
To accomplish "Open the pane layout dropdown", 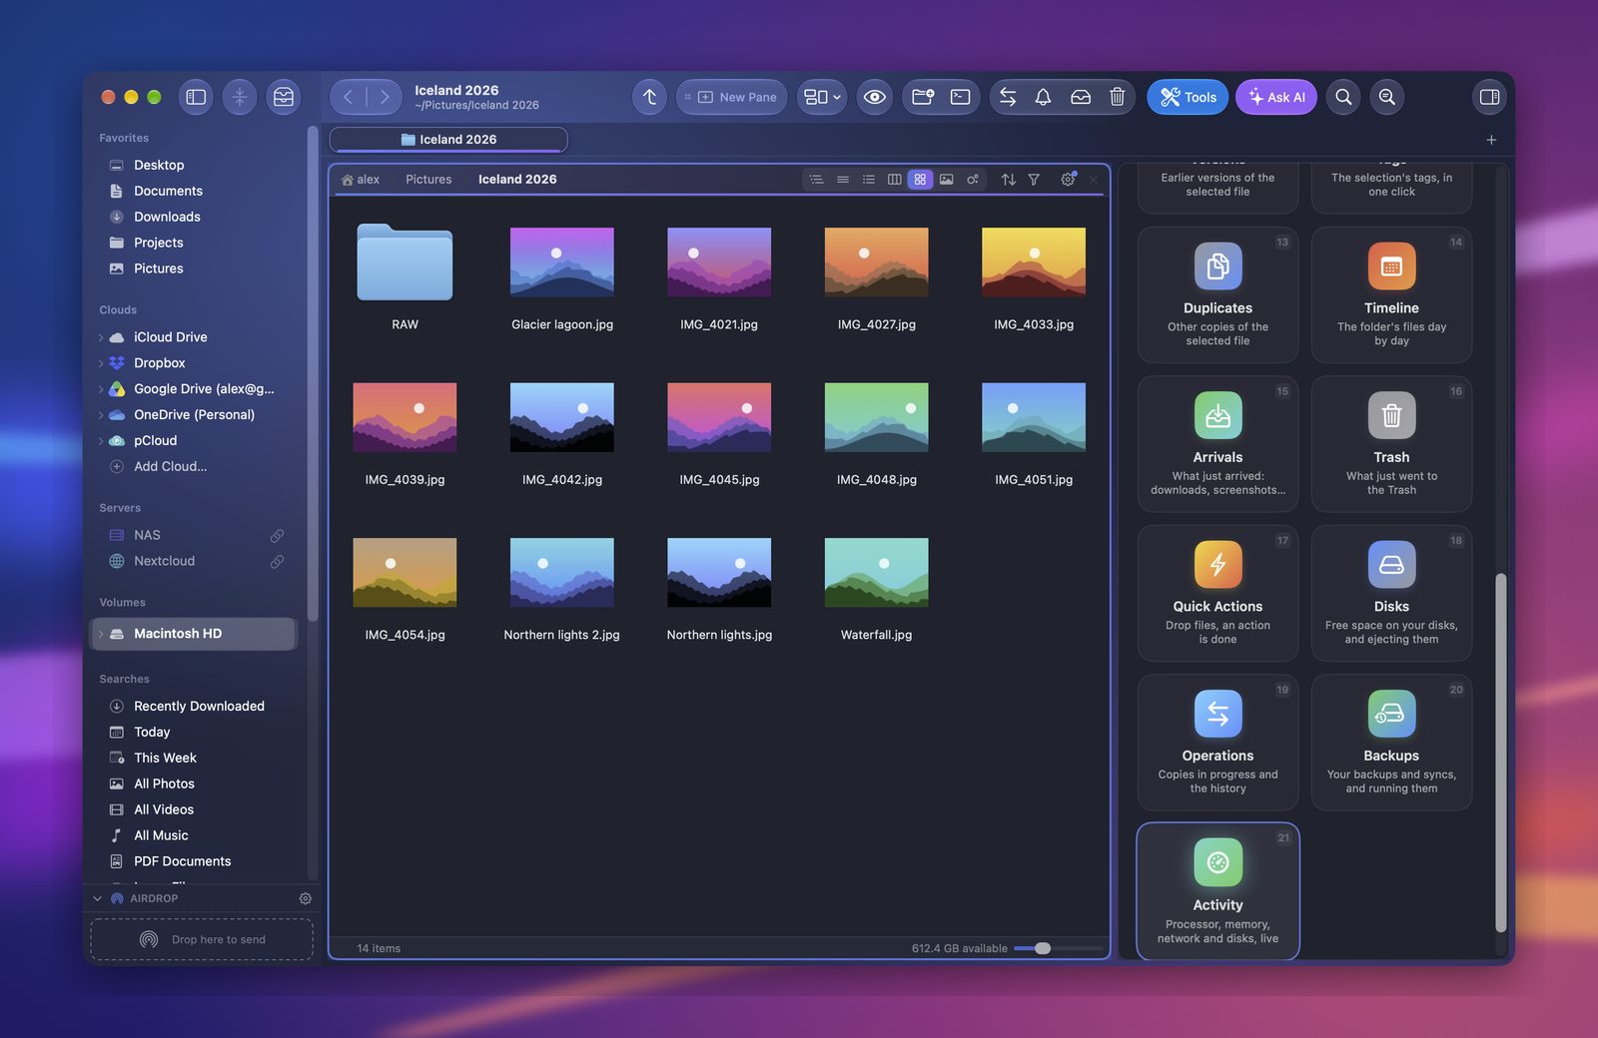I will click(823, 97).
